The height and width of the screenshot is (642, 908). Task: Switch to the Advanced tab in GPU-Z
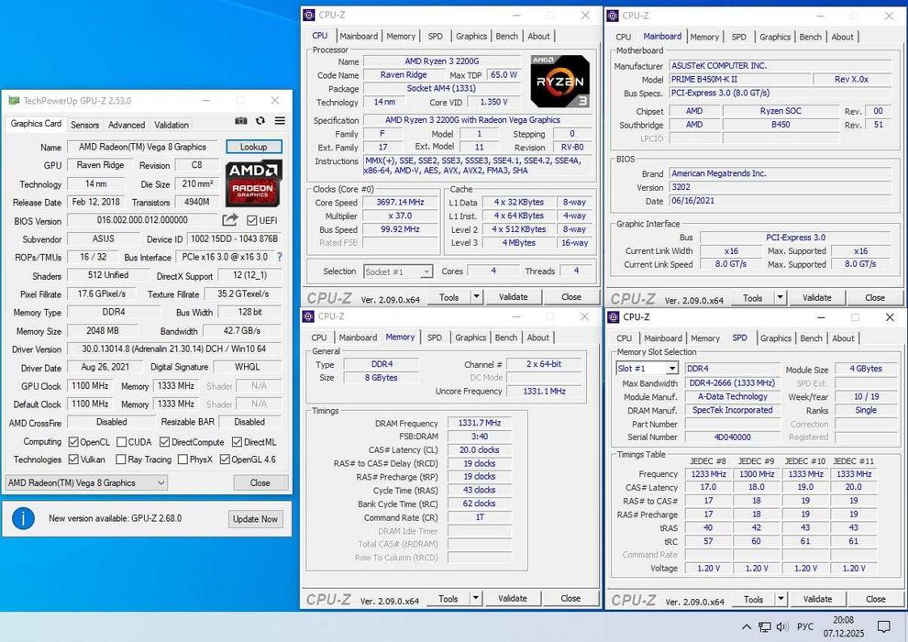127,125
